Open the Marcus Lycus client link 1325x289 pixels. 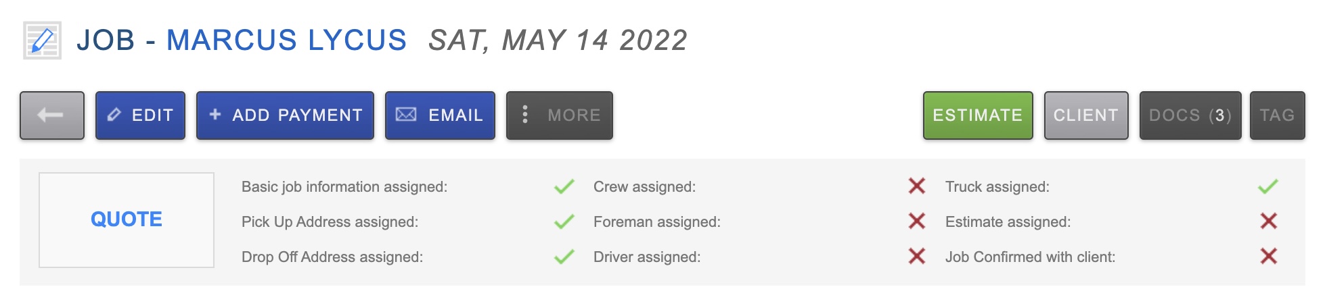tap(286, 41)
